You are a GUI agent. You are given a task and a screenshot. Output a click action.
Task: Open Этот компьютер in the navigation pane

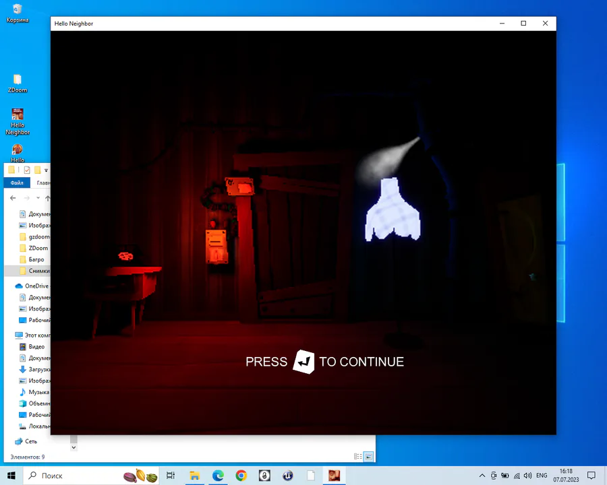[32, 335]
